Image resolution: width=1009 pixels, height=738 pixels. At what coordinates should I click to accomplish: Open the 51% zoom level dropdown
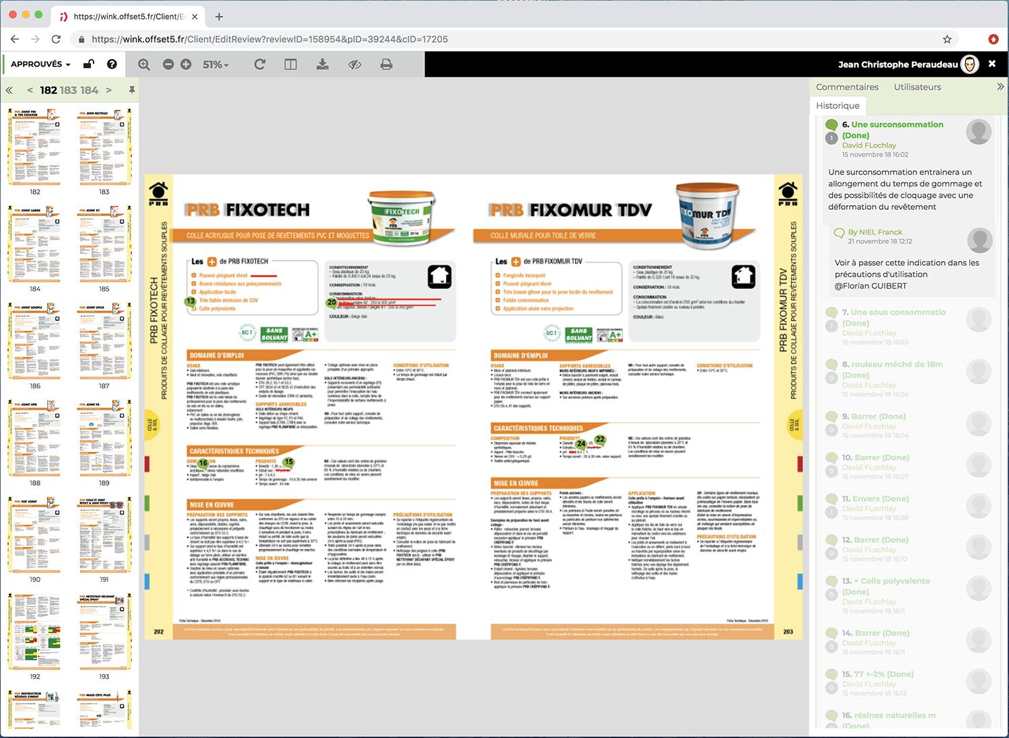pos(216,65)
